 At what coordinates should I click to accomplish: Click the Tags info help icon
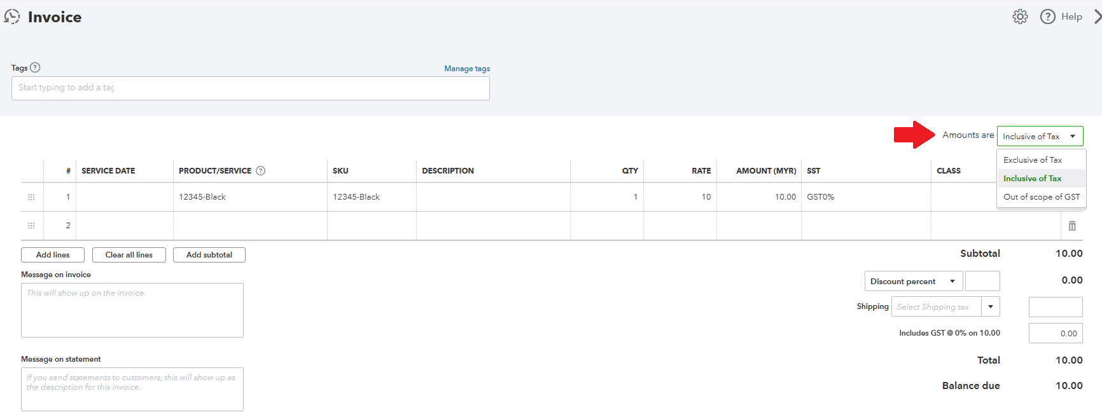36,67
